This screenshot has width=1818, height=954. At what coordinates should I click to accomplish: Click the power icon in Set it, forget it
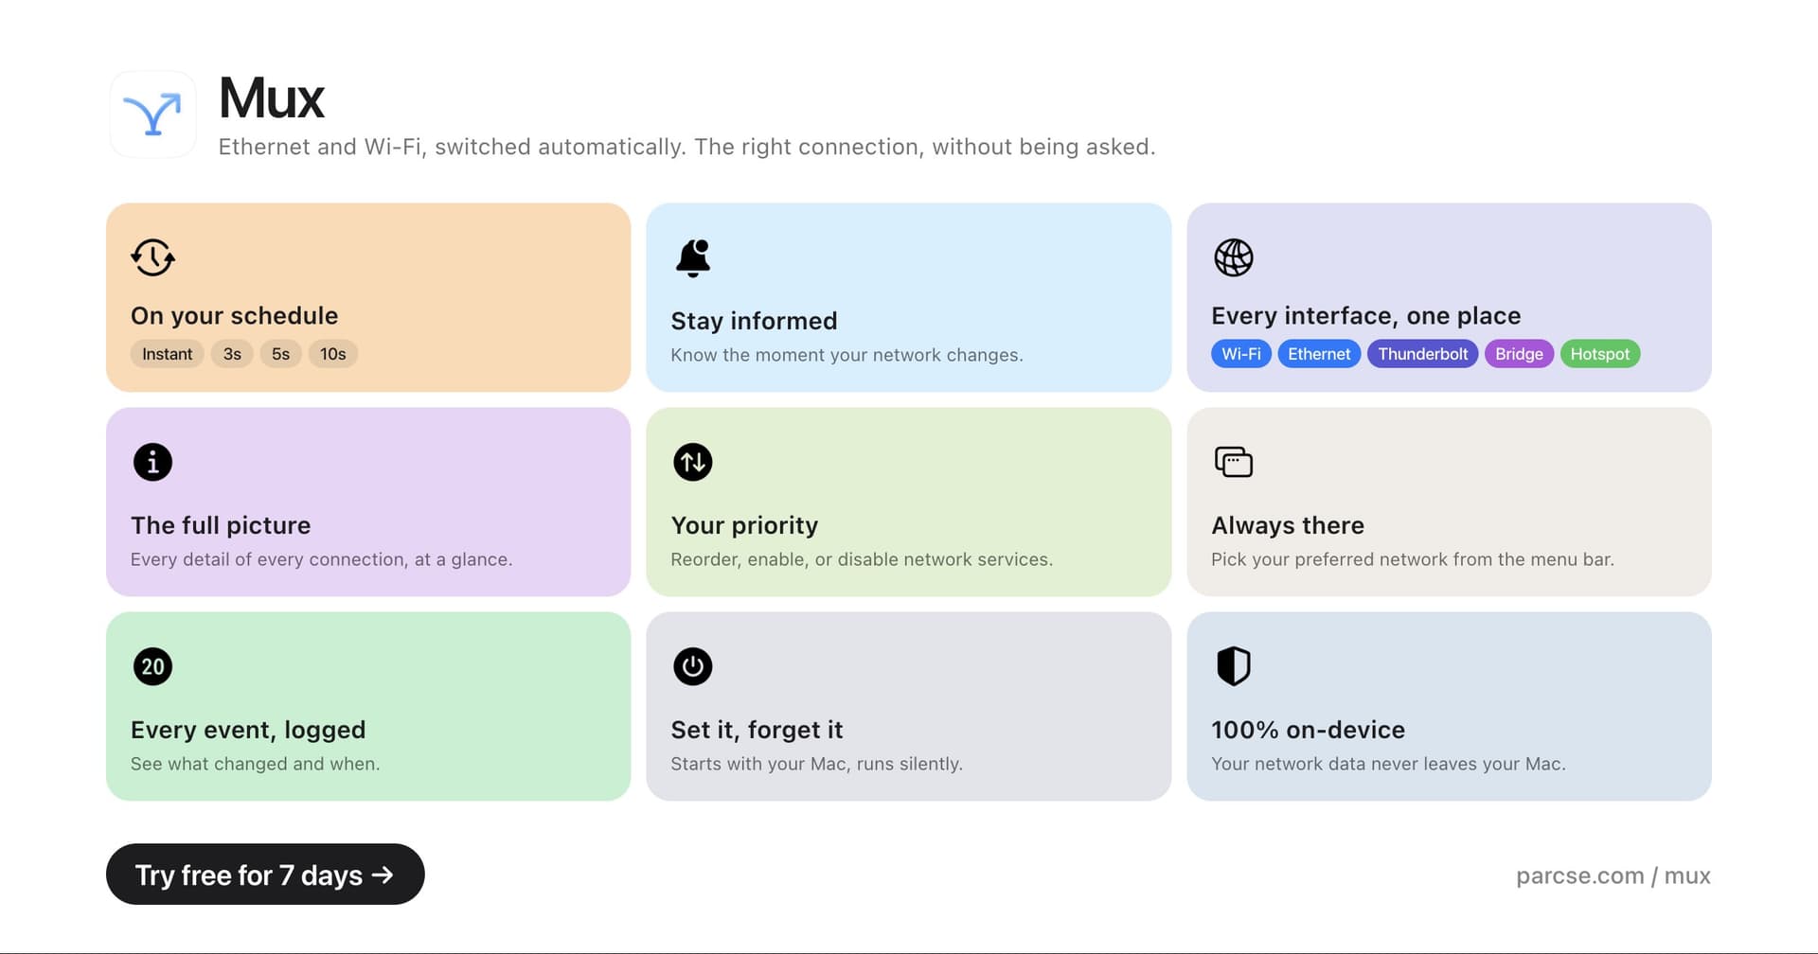pos(693,666)
